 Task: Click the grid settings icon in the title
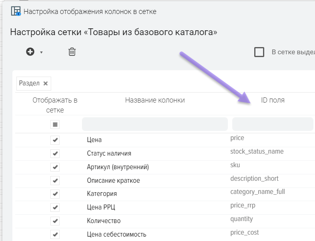16,11
